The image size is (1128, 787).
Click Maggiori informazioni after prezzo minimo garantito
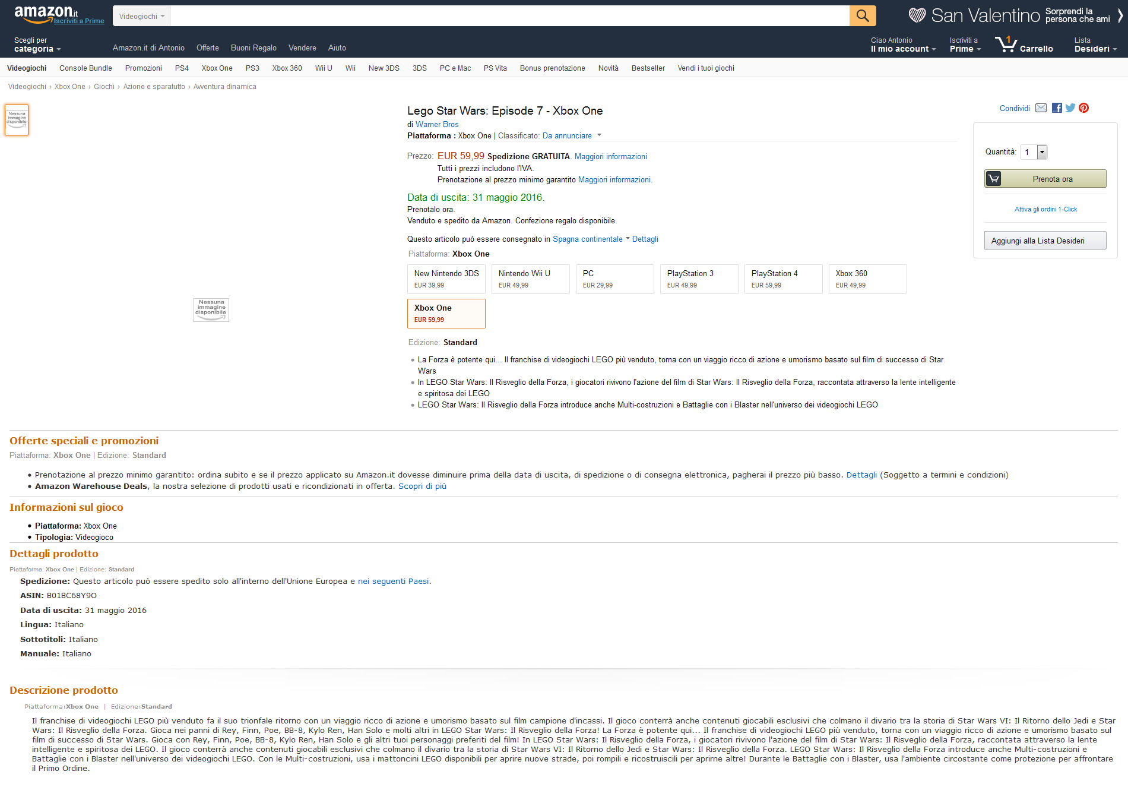(615, 180)
